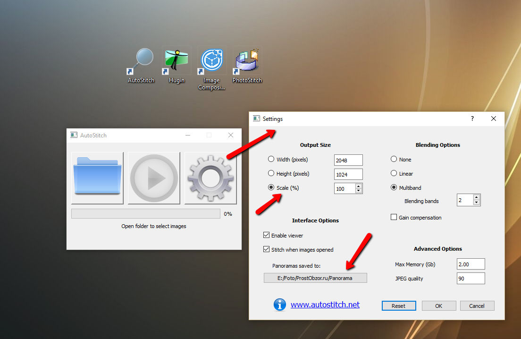This screenshot has height=339, width=521.
Task: Enable the Gain compensation checkbox
Action: tap(394, 218)
